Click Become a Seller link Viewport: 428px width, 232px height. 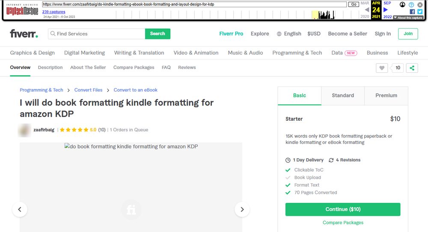click(x=348, y=33)
